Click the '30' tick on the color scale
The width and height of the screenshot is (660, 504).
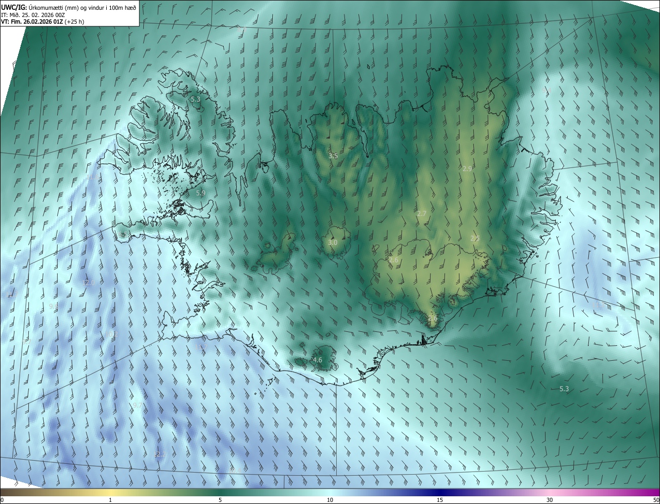tap(550, 500)
